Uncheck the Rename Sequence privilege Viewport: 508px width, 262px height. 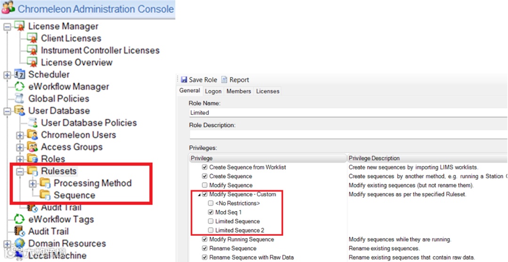(x=205, y=249)
